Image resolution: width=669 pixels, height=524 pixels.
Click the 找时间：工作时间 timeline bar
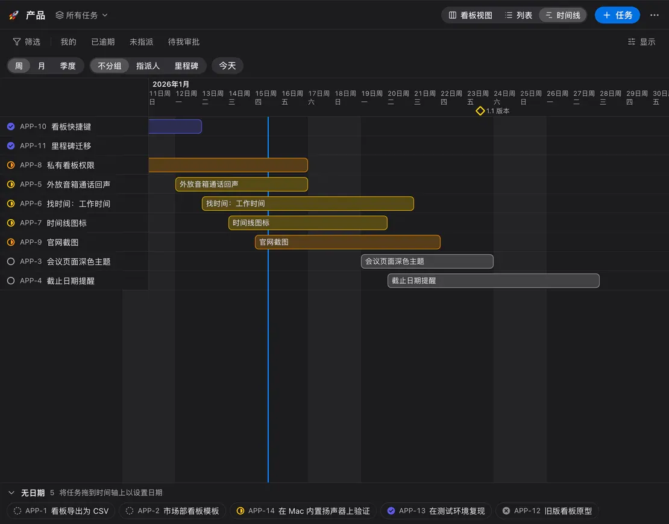point(307,204)
